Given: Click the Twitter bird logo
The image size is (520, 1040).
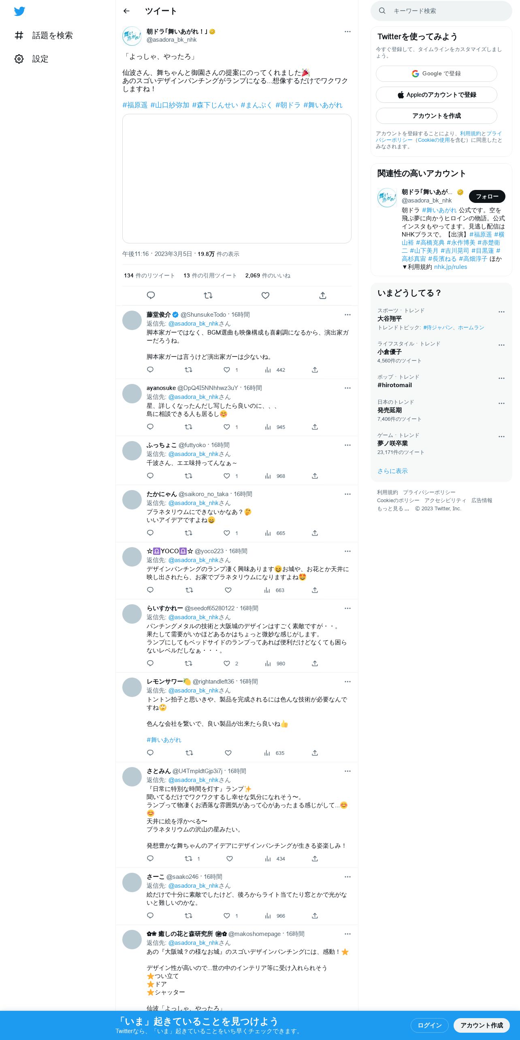Looking at the screenshot, I should point(19,11).
